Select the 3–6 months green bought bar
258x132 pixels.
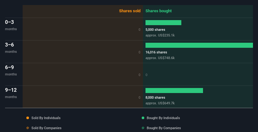click(x=199, y=45)
